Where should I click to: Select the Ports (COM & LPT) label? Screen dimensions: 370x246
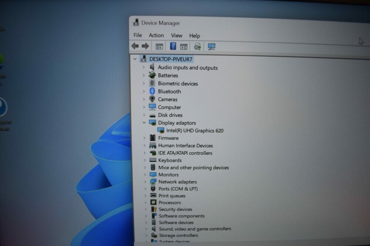(x=178, y=188)
